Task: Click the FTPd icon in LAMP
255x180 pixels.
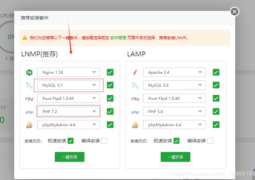Action: 135,99
